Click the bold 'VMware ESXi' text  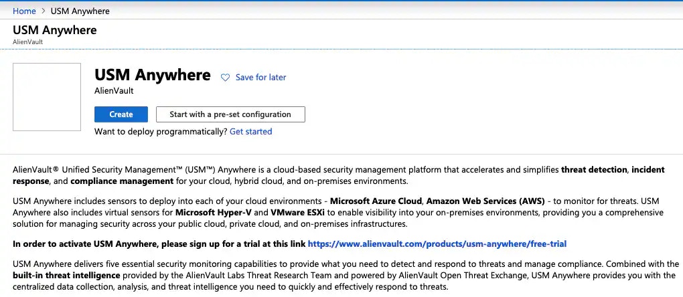click(297, 213)
